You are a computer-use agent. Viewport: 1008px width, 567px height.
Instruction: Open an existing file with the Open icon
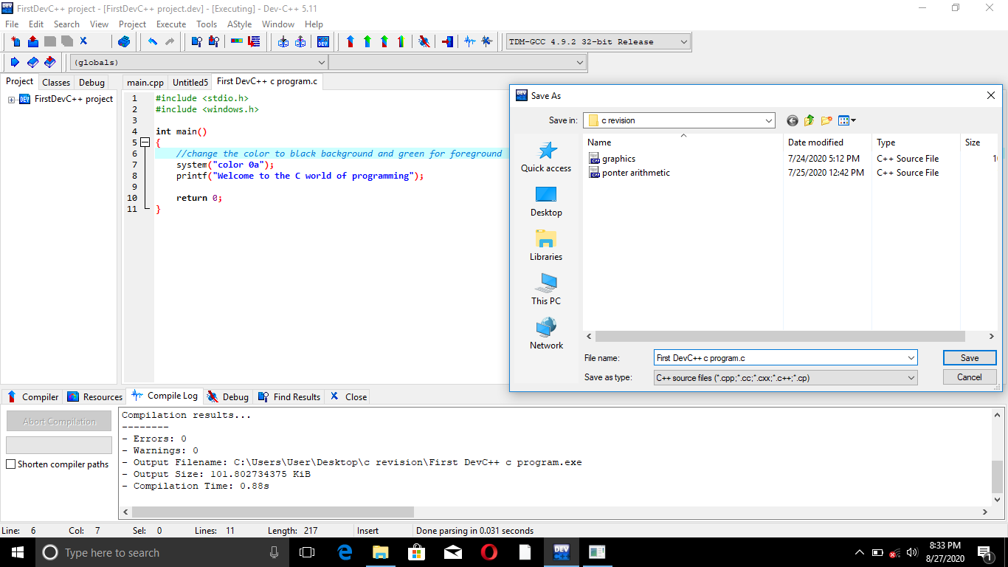(x=32, y=41)
